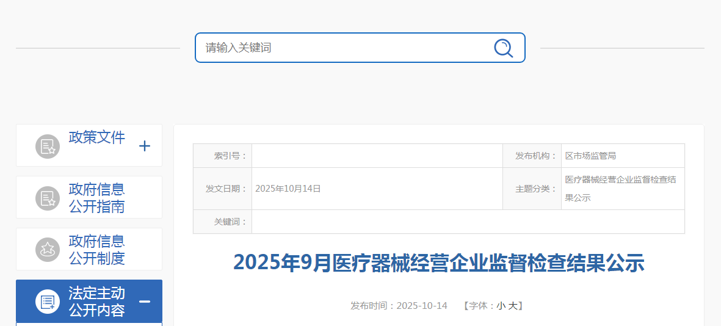This screenshot has width=721, height=326.
Task: Click the 政策文件 document icon
Action: click(47, 146)
